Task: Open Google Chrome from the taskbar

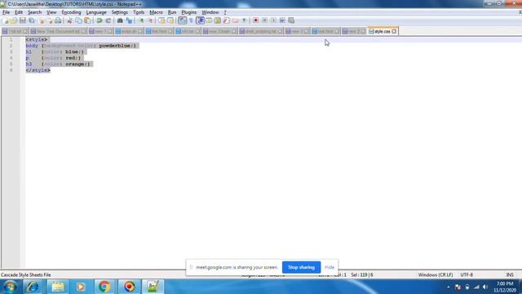Action: [x=104, y=287]
